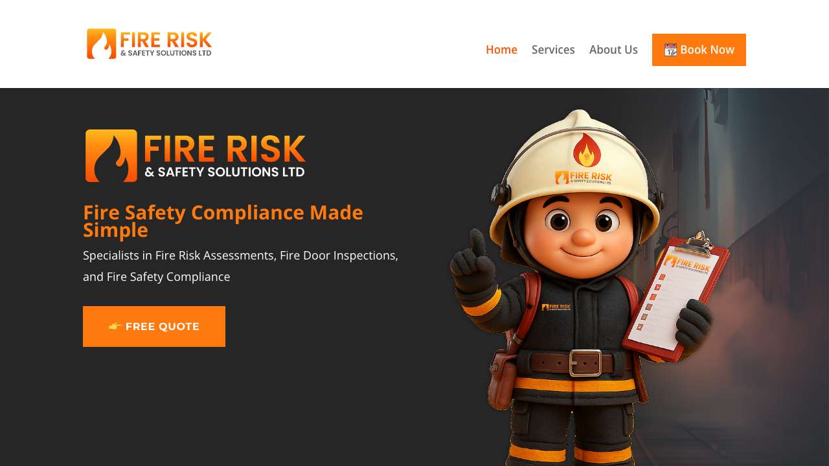Image resolution: width=829 pixels, height=466 pixels.
Task: Click the mascot's red clipboard checklist
Action: [676, 296]
